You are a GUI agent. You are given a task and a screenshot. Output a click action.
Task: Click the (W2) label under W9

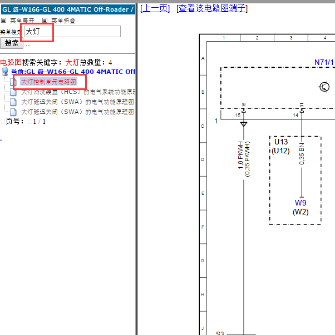tap(300, 212)
